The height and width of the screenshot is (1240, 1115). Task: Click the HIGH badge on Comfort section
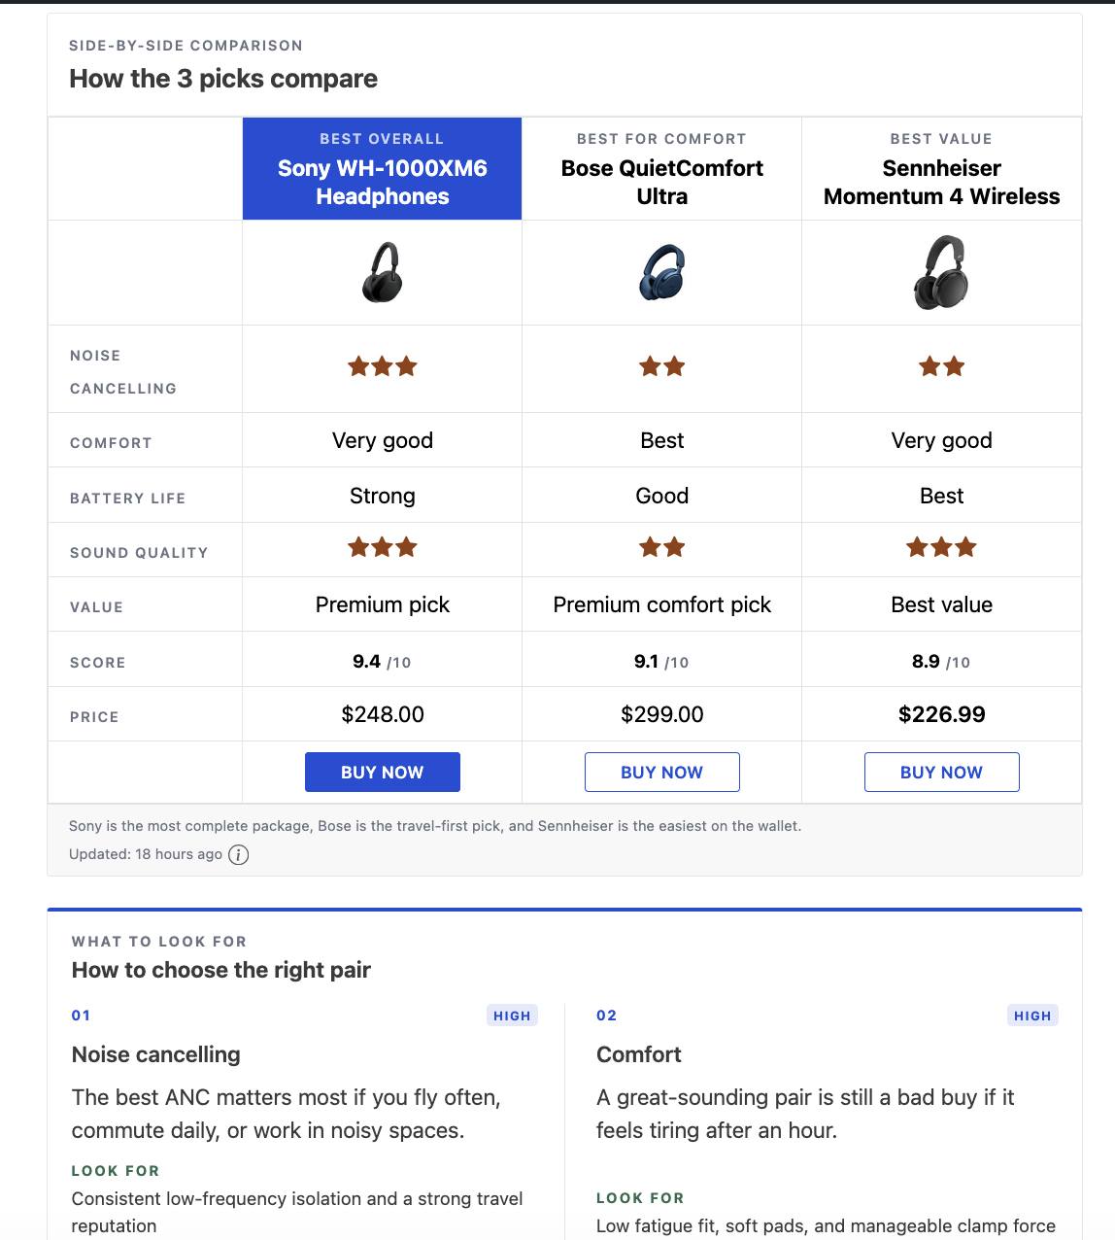tap(1032, 1015)
